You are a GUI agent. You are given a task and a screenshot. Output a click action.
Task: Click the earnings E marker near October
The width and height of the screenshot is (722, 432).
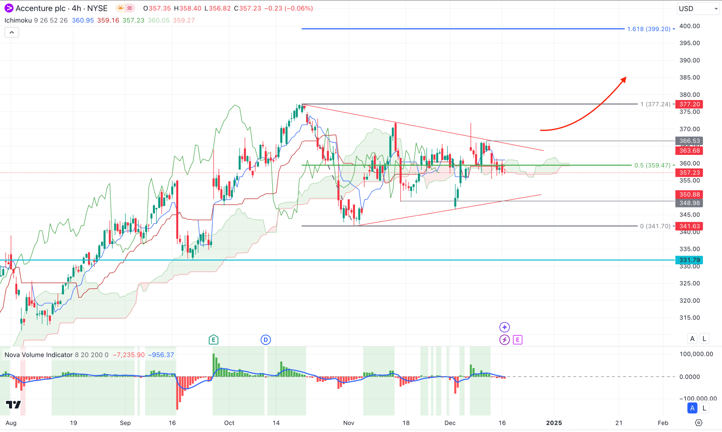tap(213, 340)
